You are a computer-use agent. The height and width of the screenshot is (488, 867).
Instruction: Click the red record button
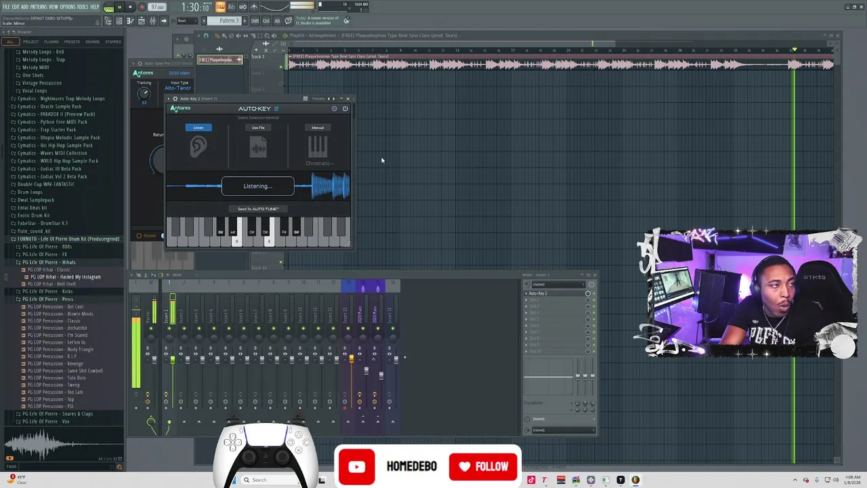coord(142,7)
